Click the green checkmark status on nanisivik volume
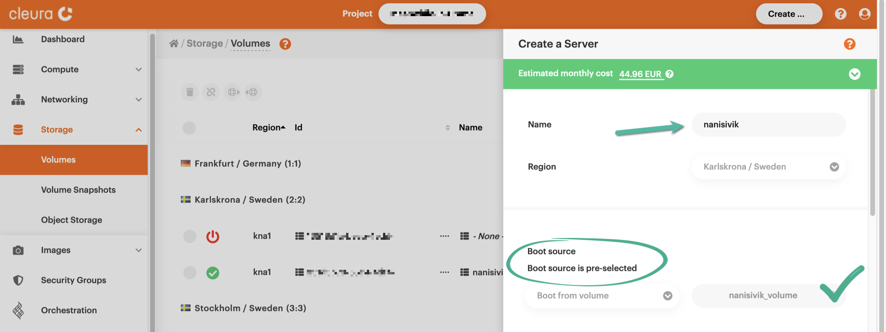This screenshot has height=332, width=886. point(213,273)
